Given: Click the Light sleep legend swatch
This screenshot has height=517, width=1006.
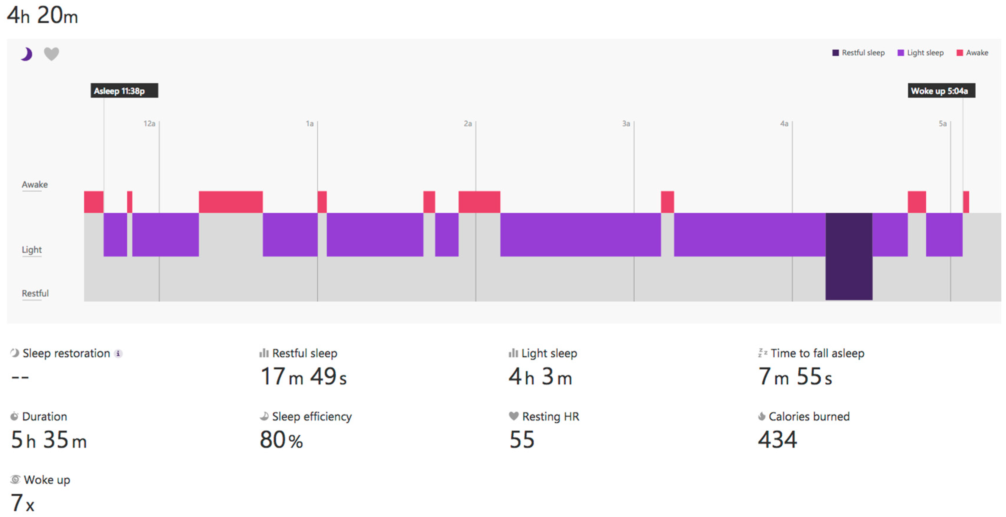Looking at the screenshot, I should (900, 53).
